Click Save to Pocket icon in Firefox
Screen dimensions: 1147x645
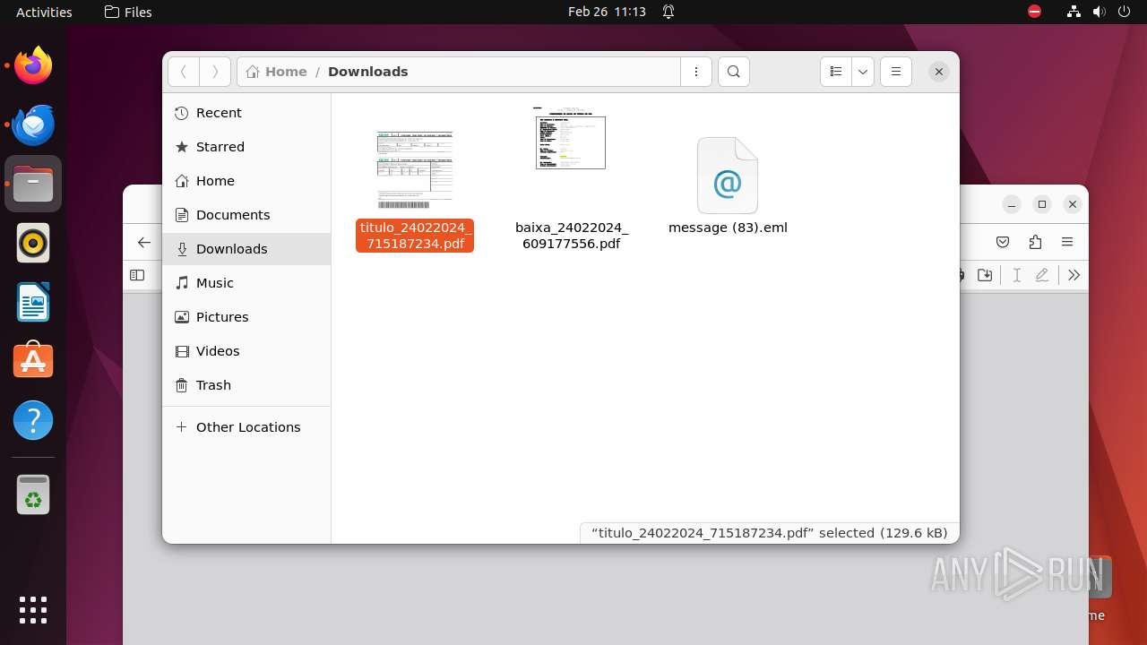pyautogui.click(x=1003, y=242)
